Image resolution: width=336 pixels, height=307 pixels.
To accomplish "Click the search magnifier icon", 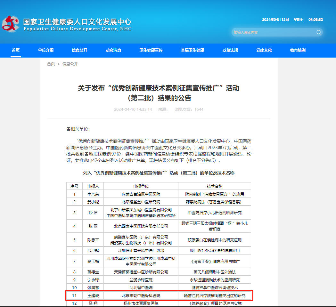I will [x=319, y=32].
